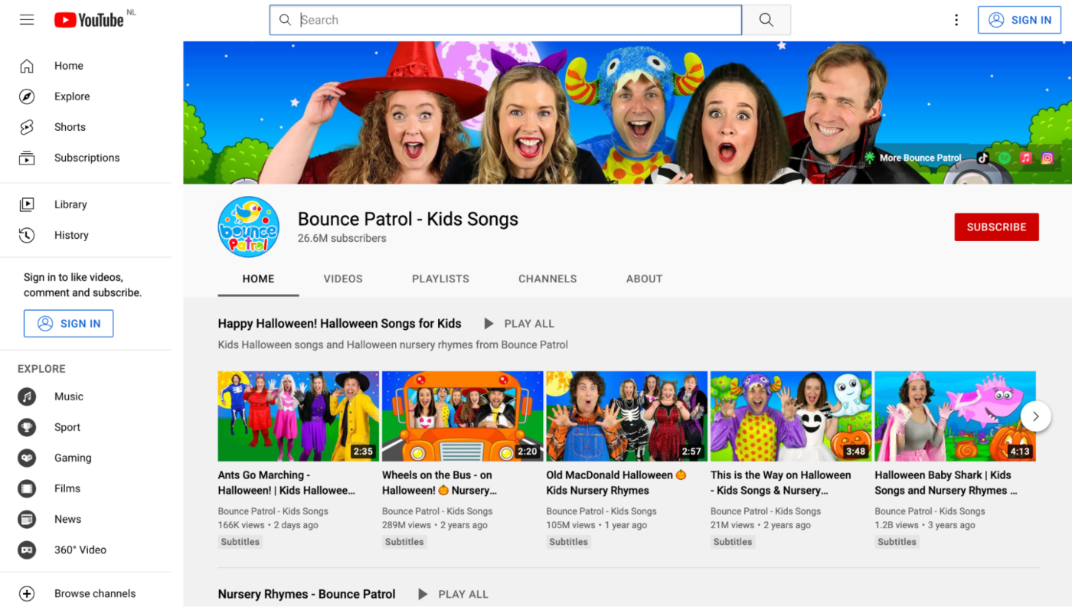The width and height of the screenshot is (1072, 607).
Task: Open the channel's Instagram from the banner
Action: click(x=1047, y=158)
